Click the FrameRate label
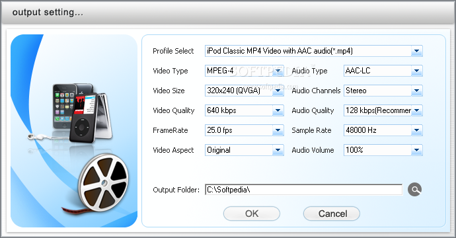The width and height of the screenshot is (456, 238). click(x=171, y=130)
